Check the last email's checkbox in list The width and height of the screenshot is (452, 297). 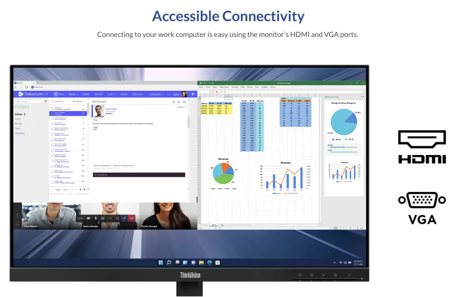52,182
